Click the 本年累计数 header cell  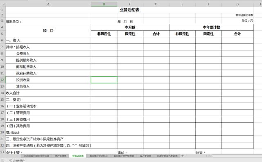pyautogui.click(x=211, y=27)
